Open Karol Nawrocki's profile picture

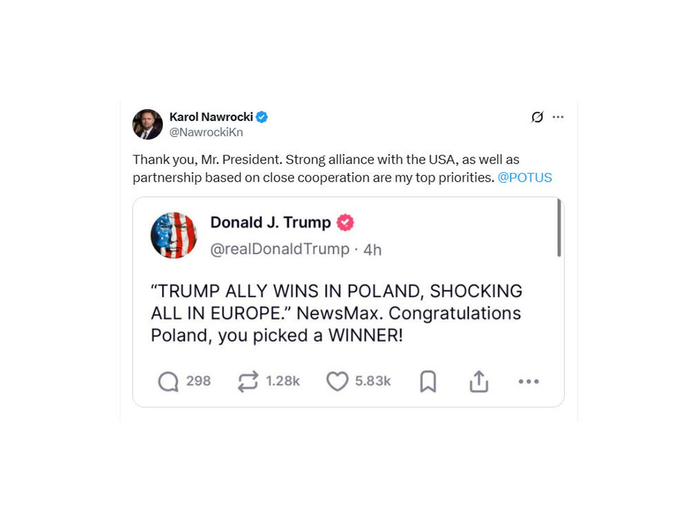(x=147, y=124)
